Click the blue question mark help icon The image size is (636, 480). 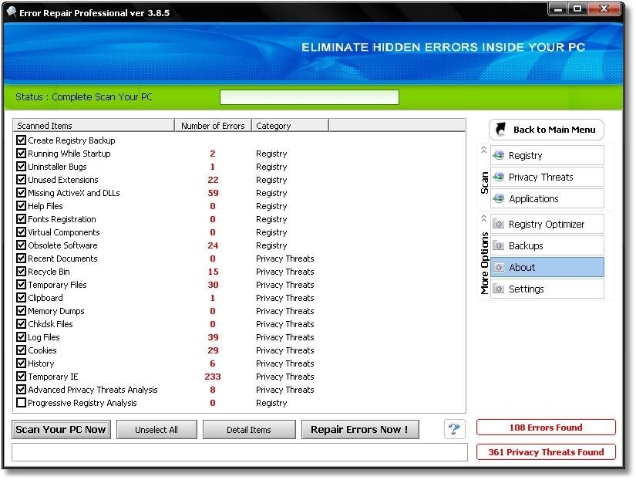[455, 430]
